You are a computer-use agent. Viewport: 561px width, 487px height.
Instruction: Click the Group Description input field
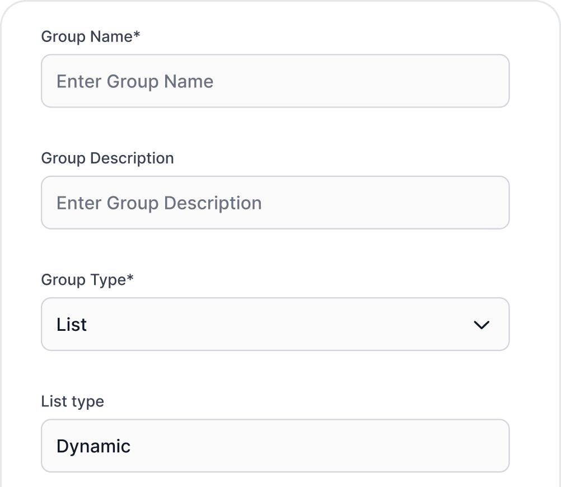coord(275,202)
